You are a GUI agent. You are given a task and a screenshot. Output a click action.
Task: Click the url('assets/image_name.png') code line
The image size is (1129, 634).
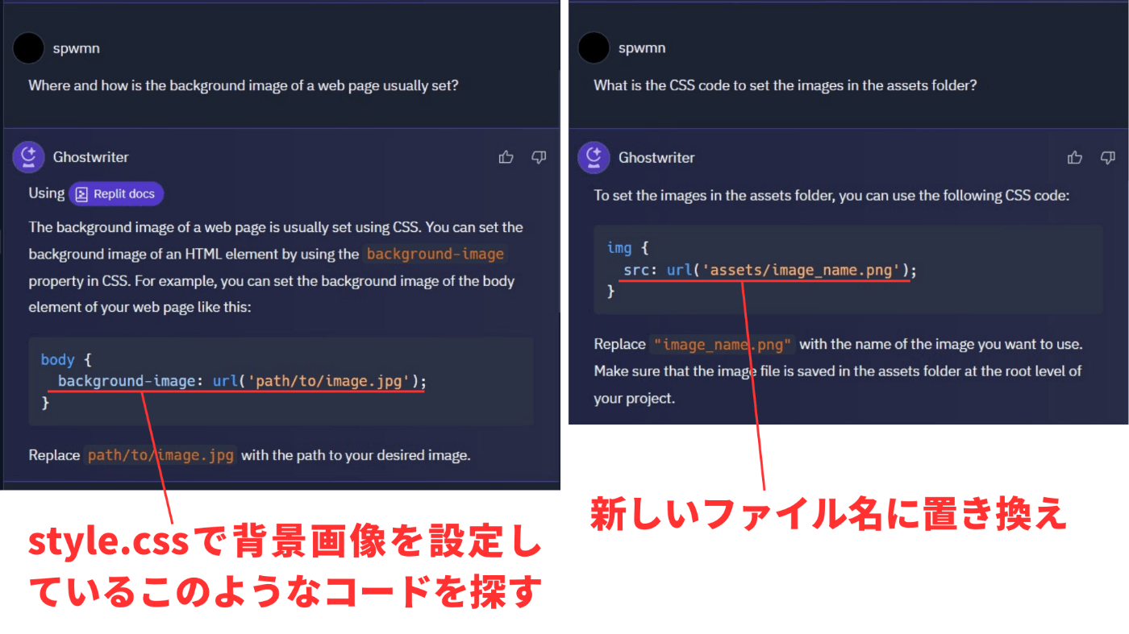point(770,270)
